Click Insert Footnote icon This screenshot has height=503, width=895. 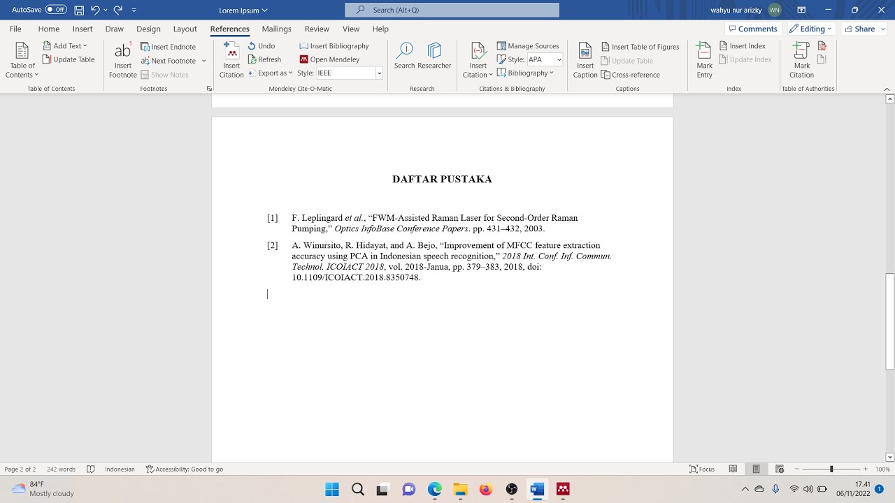(122, 52)
